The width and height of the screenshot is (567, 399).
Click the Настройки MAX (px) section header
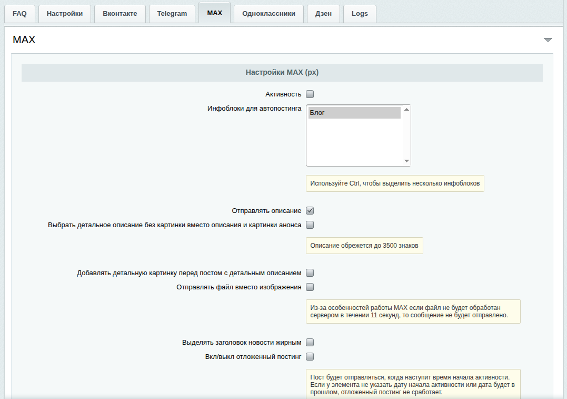click(282, 73)
